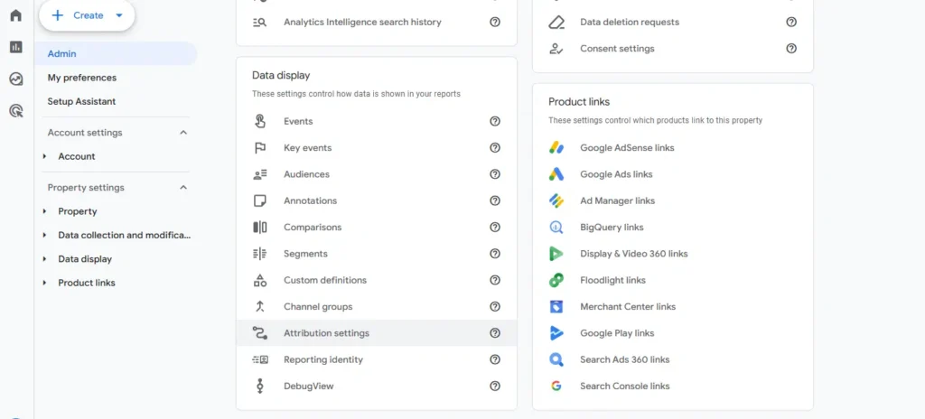Click help icon next to Audiences
Image resolution: width=925 pixels, height=419 pixels.
coord(495,174)
